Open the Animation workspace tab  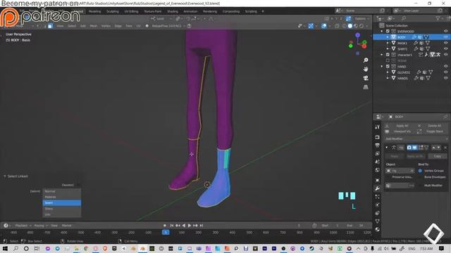(x=190, y=11)
